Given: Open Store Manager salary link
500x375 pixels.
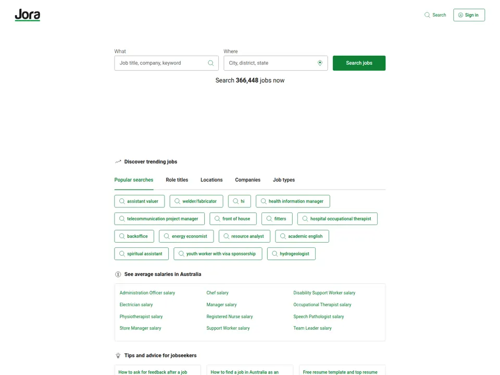Looking at the screenshot, I should 140,328.
